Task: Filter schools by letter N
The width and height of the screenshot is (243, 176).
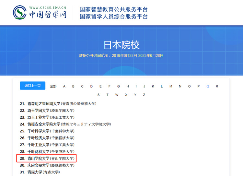Action: click(180, 86)
